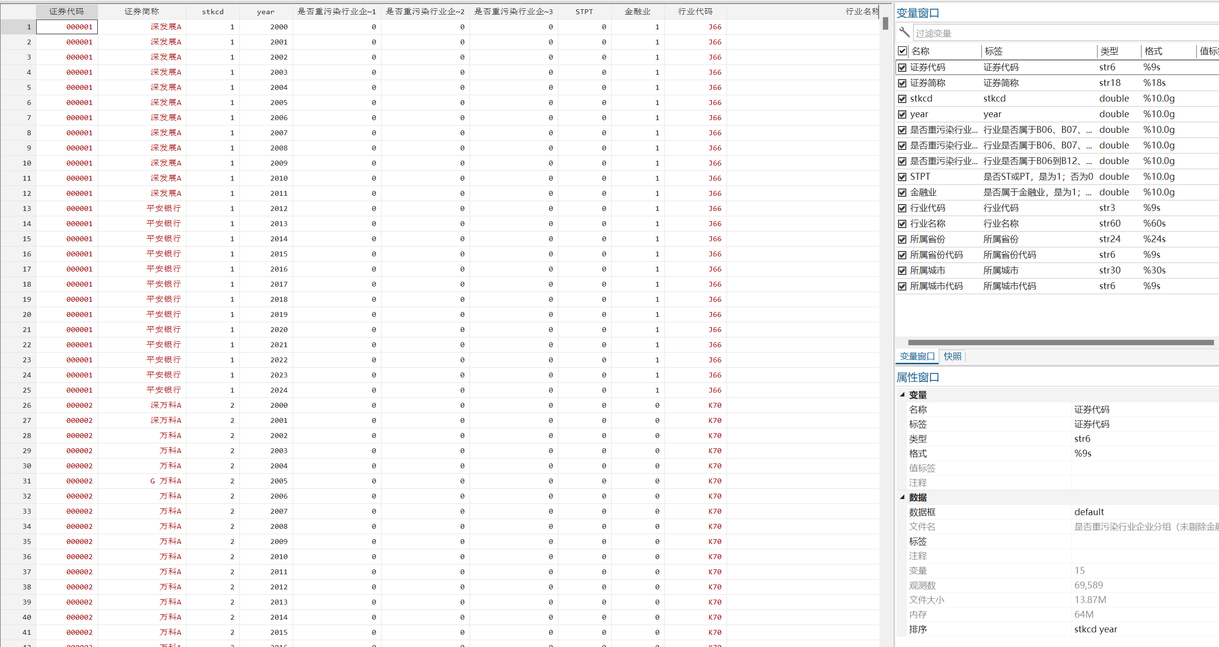
Task: Toggle the select-all checkbox beside 名称 header
Action: pos(902,51)
